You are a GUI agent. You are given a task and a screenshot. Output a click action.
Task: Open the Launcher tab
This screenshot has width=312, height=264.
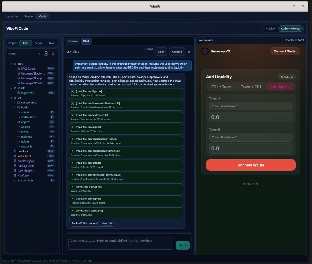tap(12, 16)
